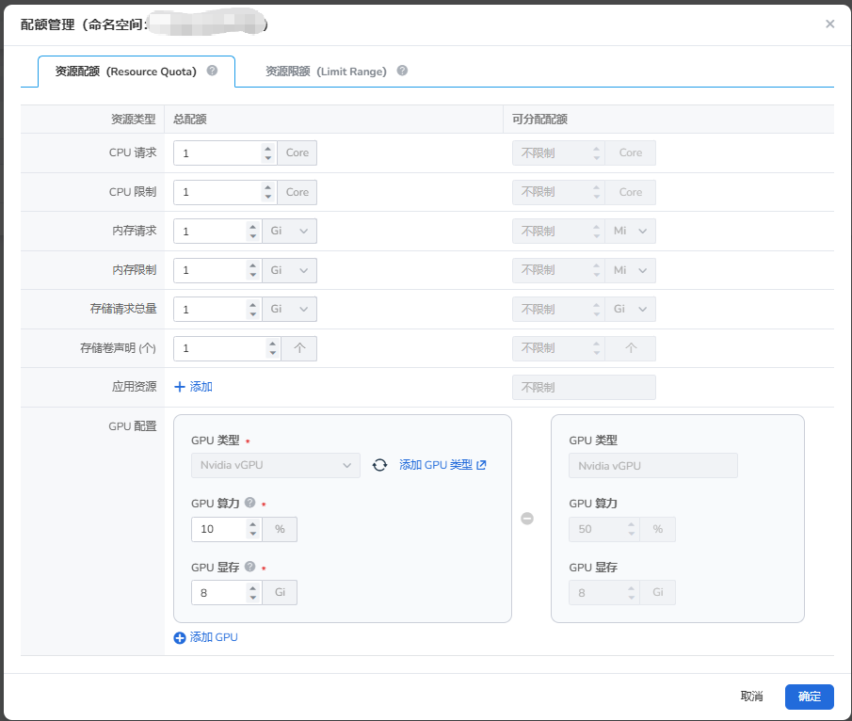Click the allocatable GPU 算力 50 field

(603, 529)
